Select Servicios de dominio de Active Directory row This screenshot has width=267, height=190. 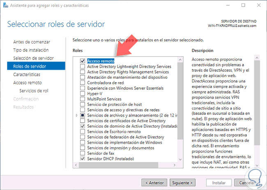tap(132, 126)
